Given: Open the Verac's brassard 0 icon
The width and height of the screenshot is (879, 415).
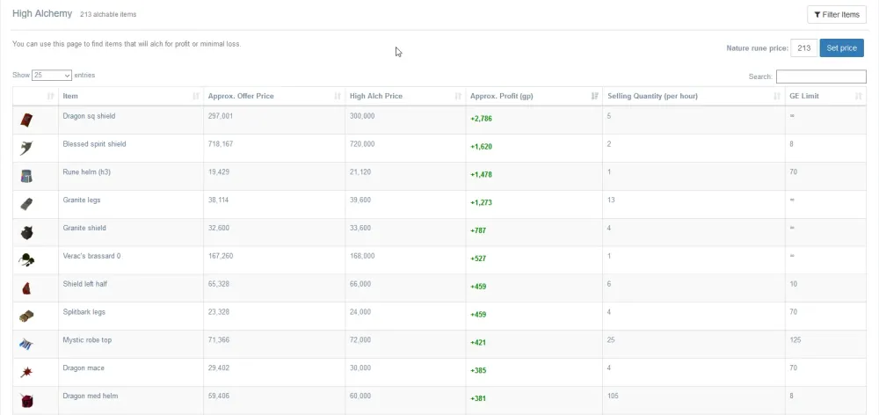Looking at the screenshot, I should click(26, 259).
